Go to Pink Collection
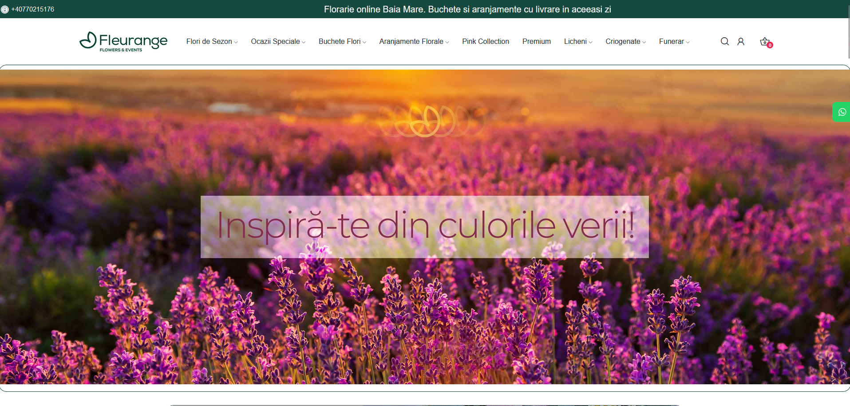This screenshot has height=406, width=850. tap(485, 41)
